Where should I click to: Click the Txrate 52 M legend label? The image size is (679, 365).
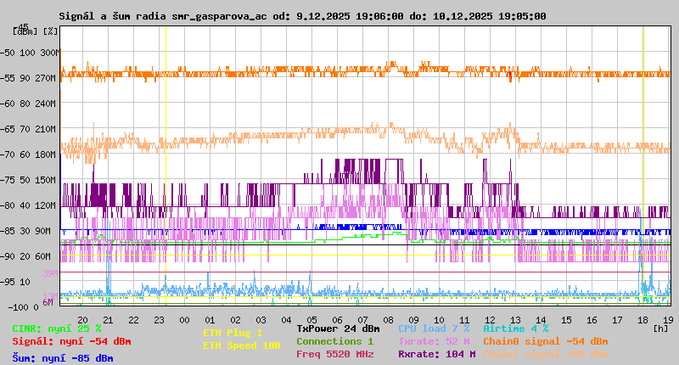435,341
